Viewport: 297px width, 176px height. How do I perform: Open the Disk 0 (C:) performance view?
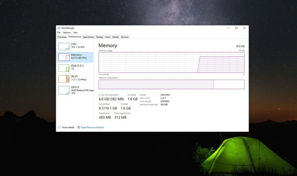click(x=75, y=68)
